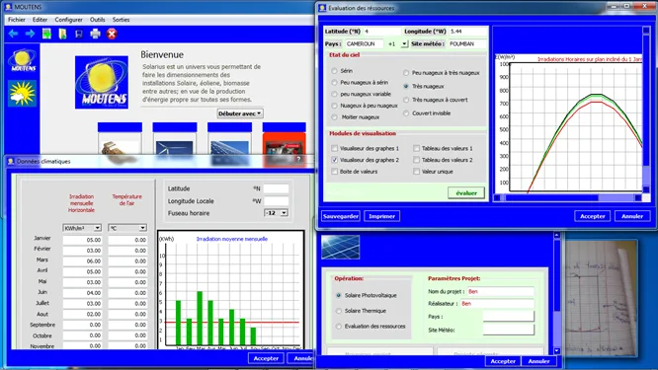
Task: Open the Outils menu
Action: [98, 20]
